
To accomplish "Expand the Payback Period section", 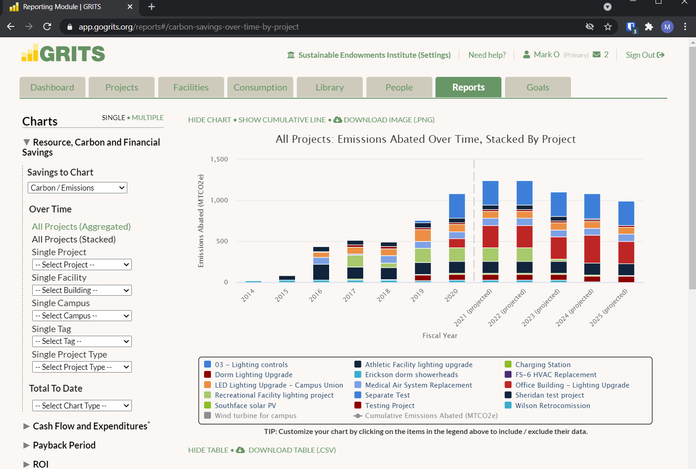I will pyautogui.click(x=64, y=445).
